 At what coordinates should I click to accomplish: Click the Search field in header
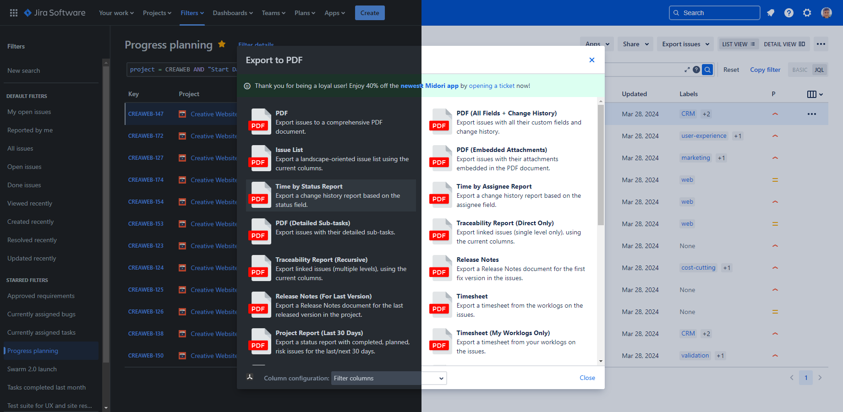tap(715, 13)
